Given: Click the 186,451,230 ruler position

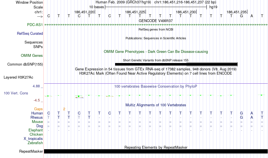Looking at the screenshot, I should pos(186,12).
